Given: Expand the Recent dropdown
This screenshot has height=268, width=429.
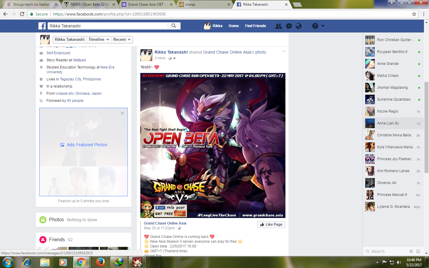Looking at the screenshot, I should [x=122, y=40].
